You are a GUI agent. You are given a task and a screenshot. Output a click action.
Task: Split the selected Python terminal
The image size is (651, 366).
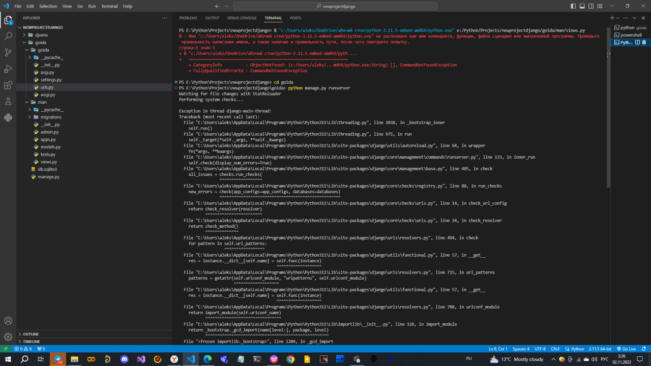click(x=637, y=43)
